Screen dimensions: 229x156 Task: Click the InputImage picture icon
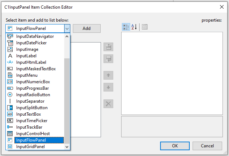(10, 49)
